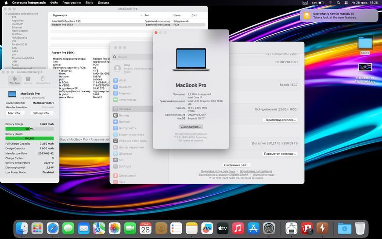Switch to iPhone/iPad tab in coconutBattery

(x=43, y=80)
